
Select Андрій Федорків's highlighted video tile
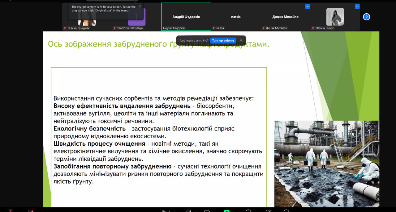point(186,17)
